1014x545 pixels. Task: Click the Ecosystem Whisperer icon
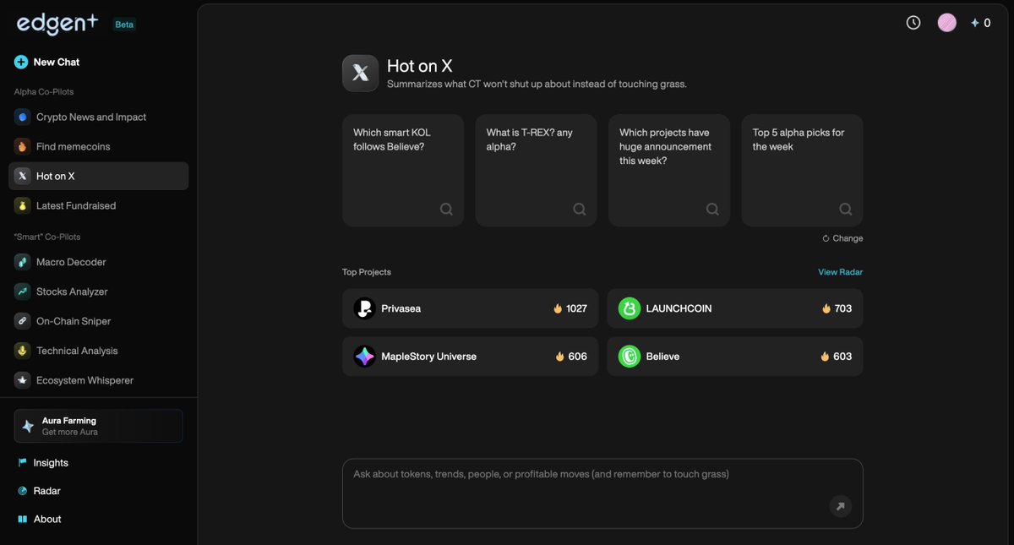[22, 380]
